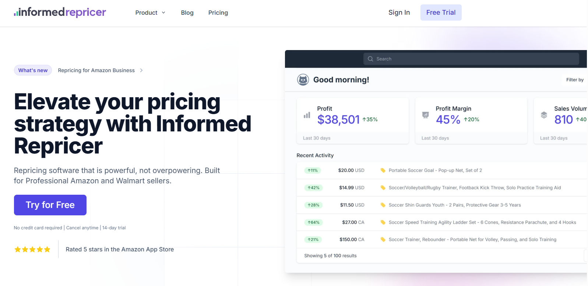Click the $11.50 USD price

352,205
